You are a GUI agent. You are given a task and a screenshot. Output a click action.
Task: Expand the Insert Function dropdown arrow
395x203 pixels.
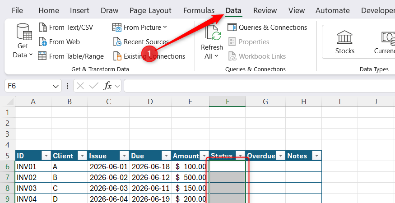(x=117, y=86)
